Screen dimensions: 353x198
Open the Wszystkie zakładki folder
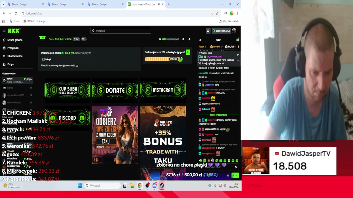(x=229, y=21)
